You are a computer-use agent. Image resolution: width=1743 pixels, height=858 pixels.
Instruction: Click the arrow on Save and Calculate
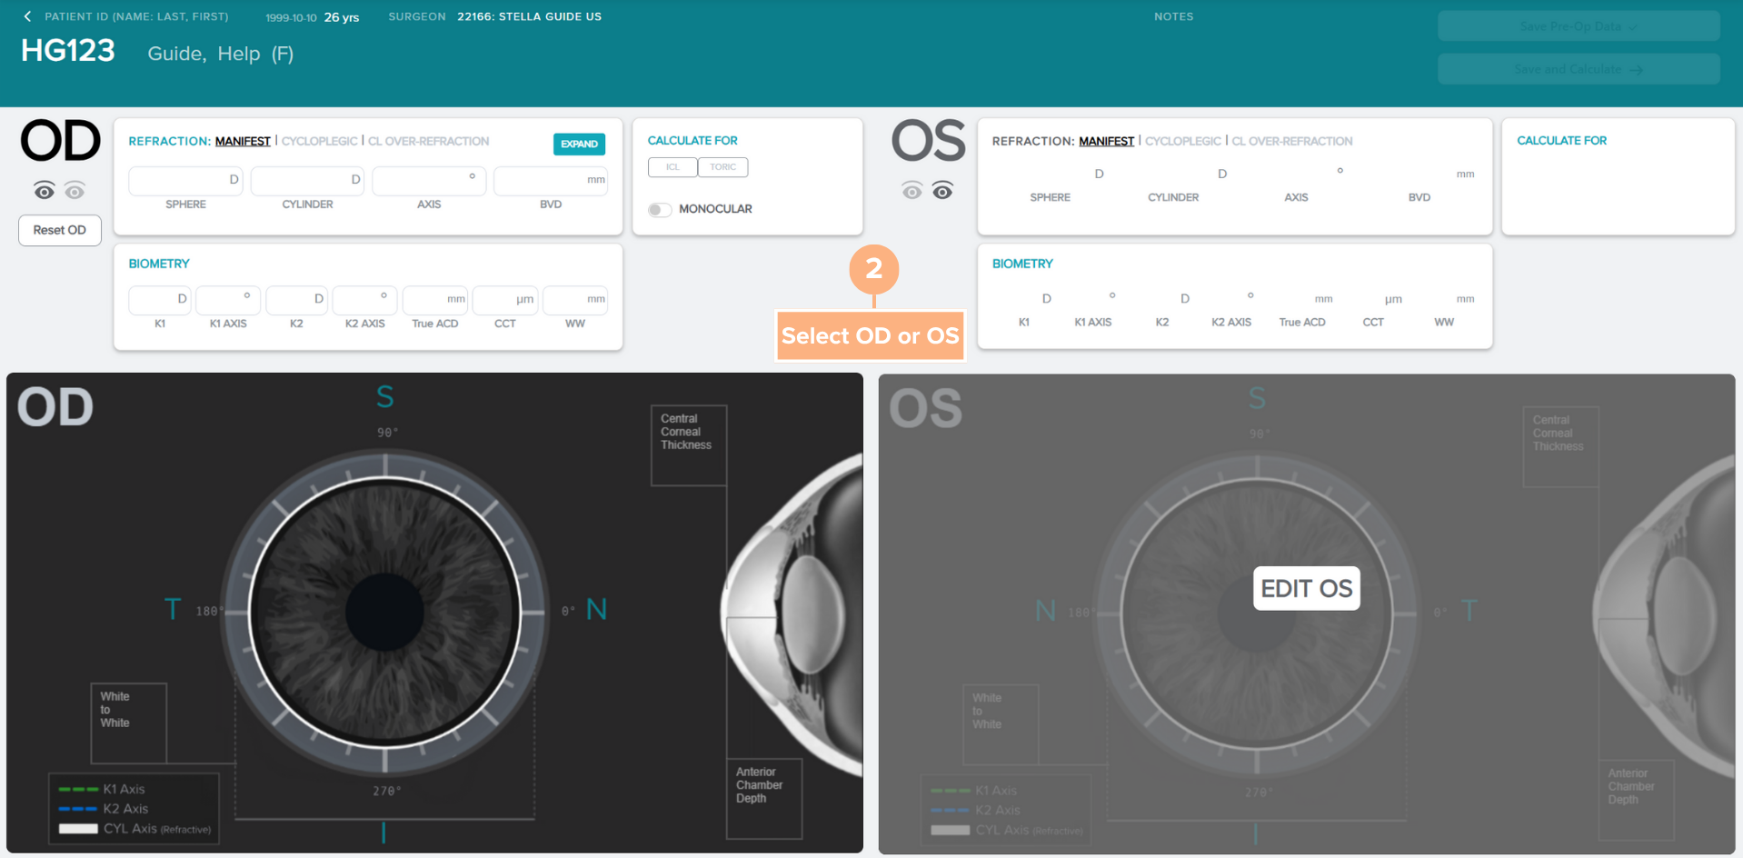pyautogui.click(x=1636, y=69)
